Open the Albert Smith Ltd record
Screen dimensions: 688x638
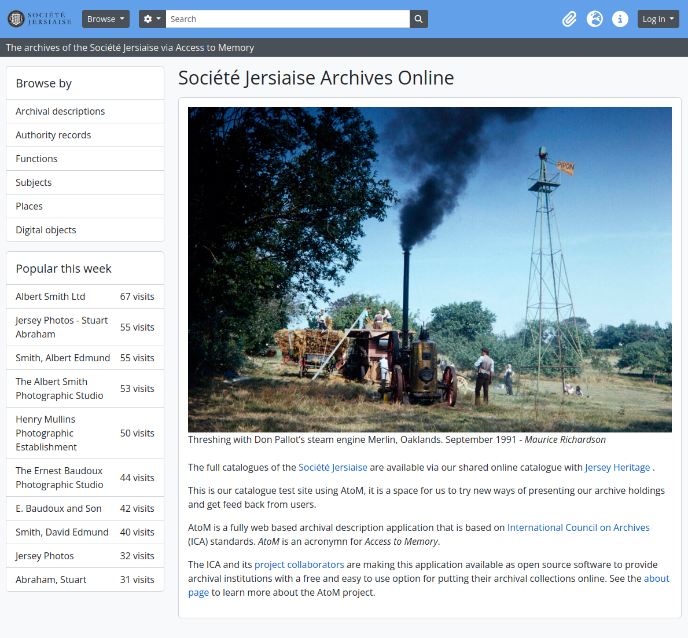(50, 296)
